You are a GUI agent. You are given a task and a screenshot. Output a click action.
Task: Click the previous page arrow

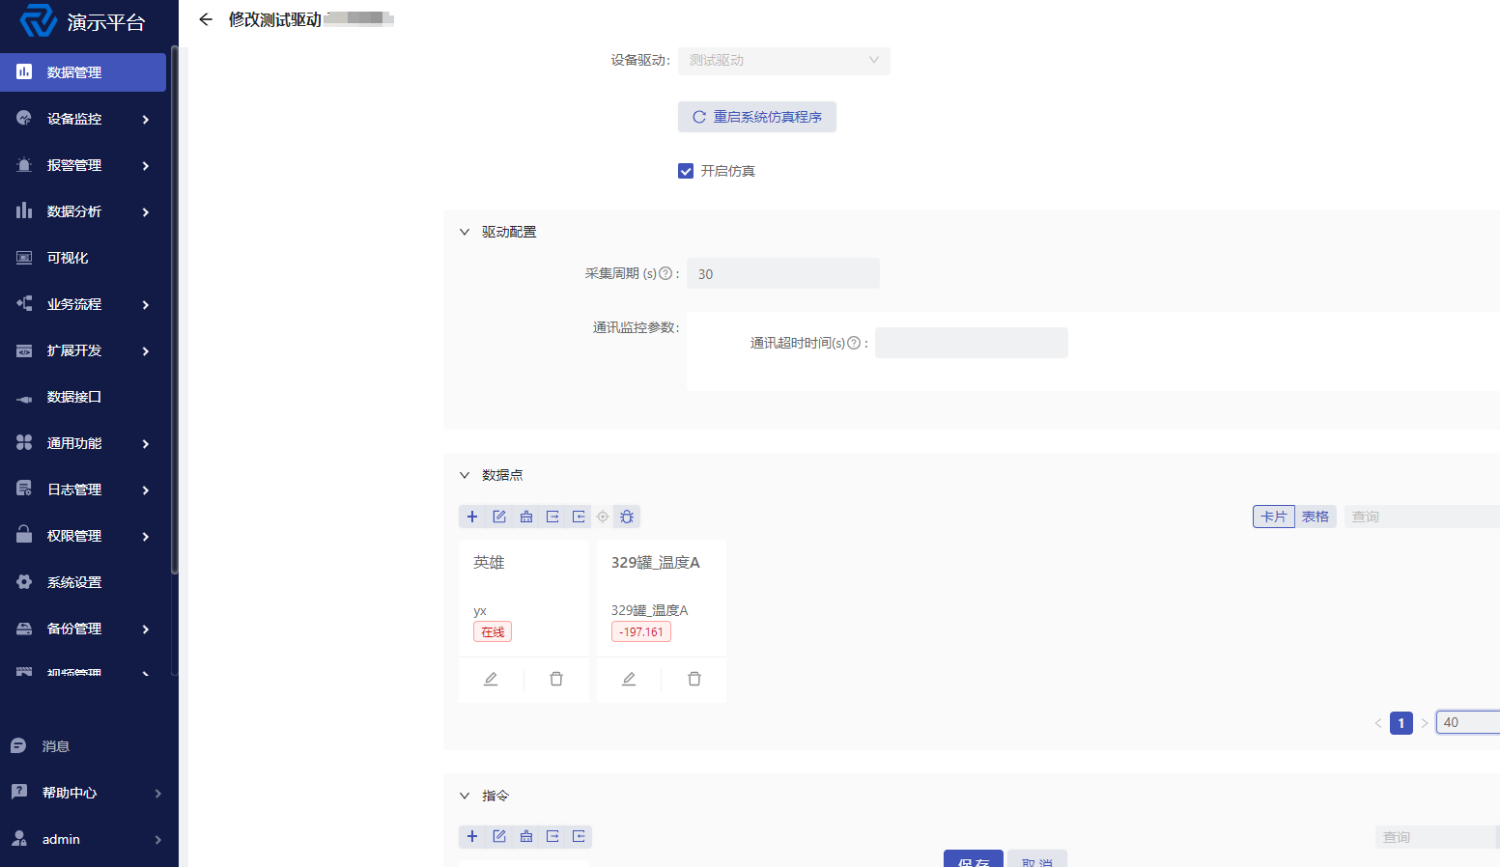point(1378,722)
